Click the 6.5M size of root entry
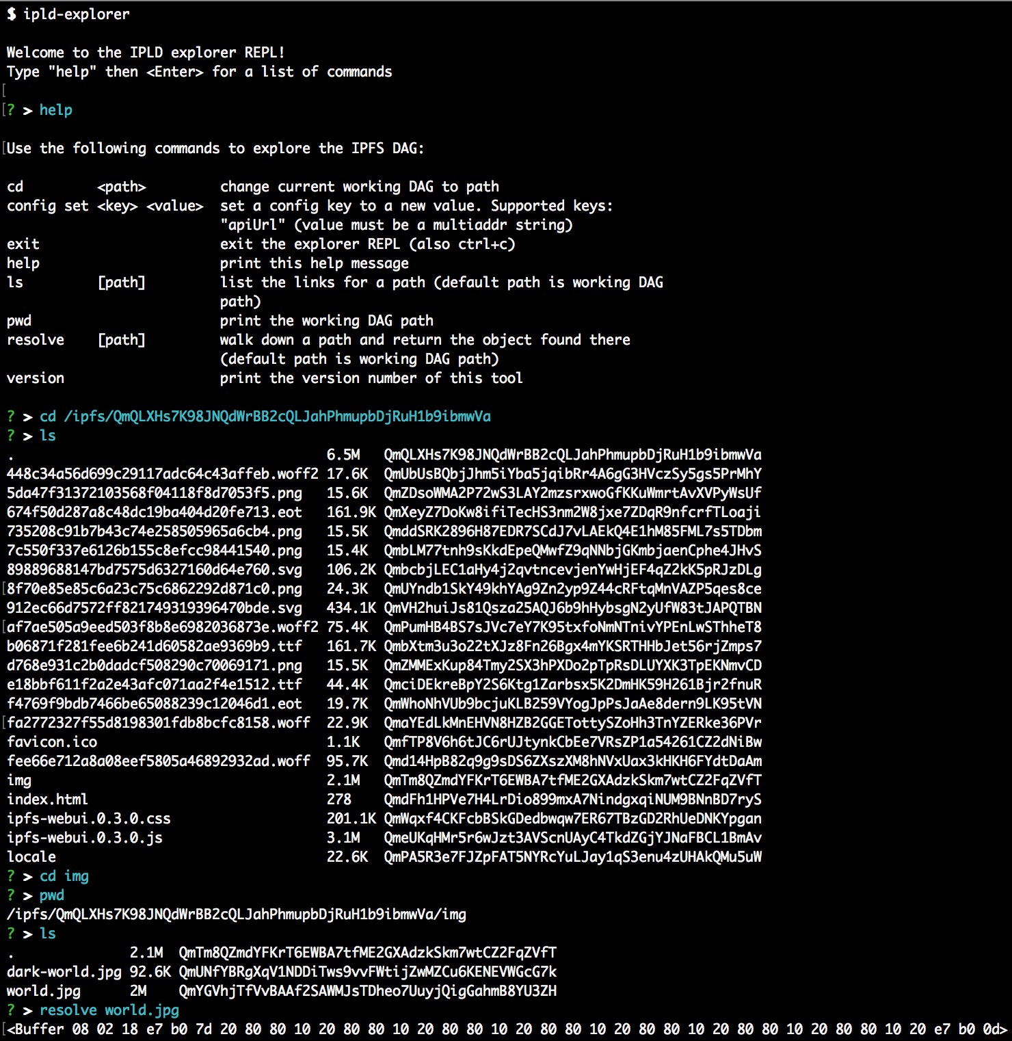The width and height of the screenshot is (1012, 1041). point(343,455)
